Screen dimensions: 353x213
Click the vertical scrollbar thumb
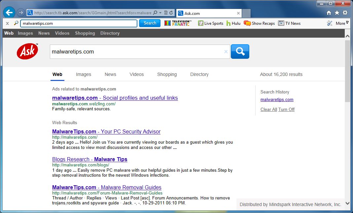(x=347, y=70)
